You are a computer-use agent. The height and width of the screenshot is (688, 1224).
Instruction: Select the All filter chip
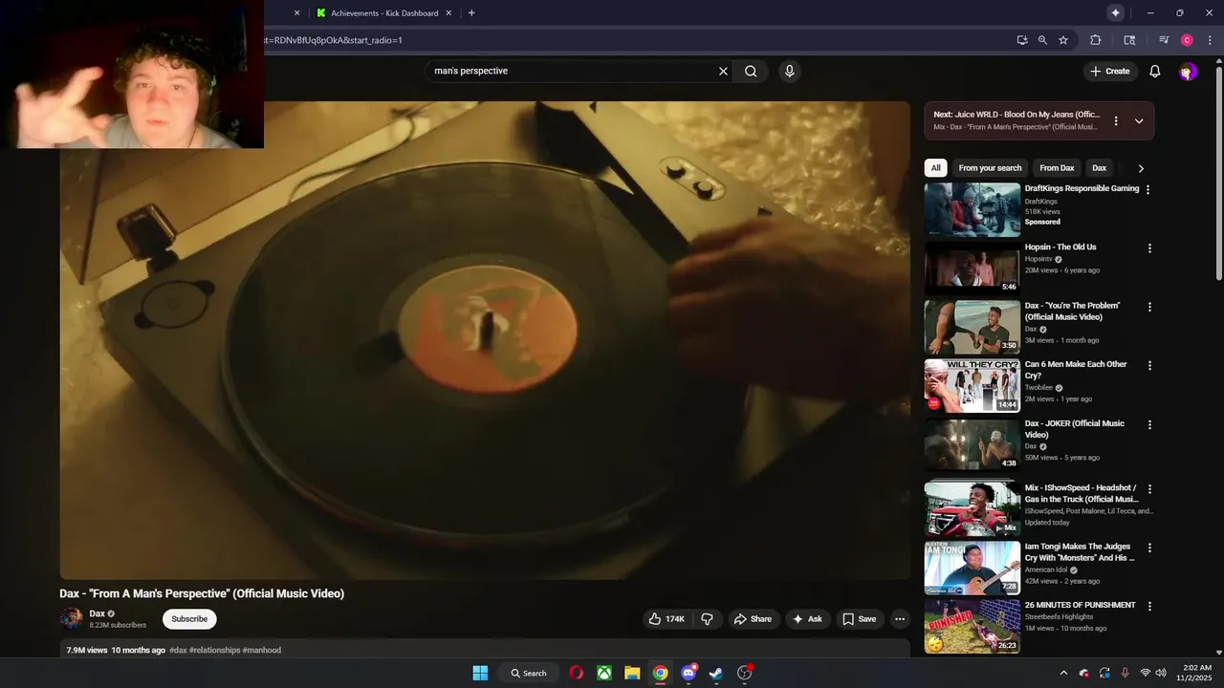[935, 168]
